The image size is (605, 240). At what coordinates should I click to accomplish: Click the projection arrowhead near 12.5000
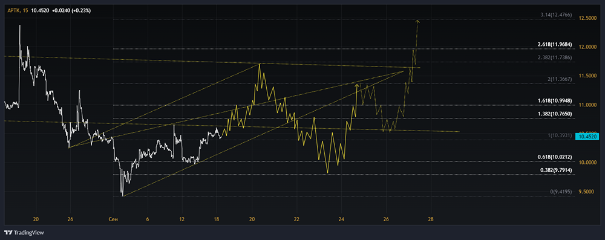(417, 21)
